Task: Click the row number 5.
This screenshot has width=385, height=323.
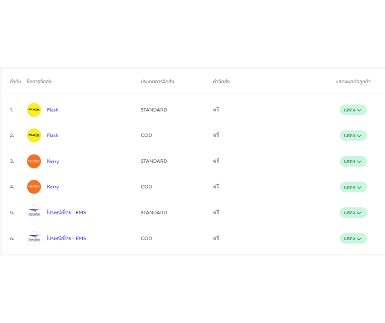Action: click(12, 213)
